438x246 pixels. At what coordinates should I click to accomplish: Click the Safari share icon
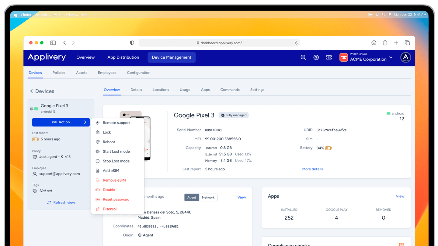(385, 43)
